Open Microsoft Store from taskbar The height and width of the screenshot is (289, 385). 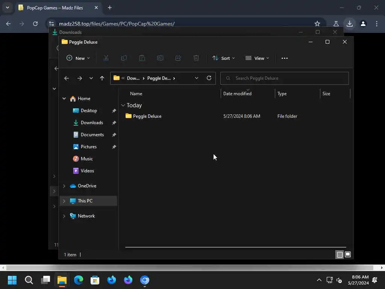[95, 280]
